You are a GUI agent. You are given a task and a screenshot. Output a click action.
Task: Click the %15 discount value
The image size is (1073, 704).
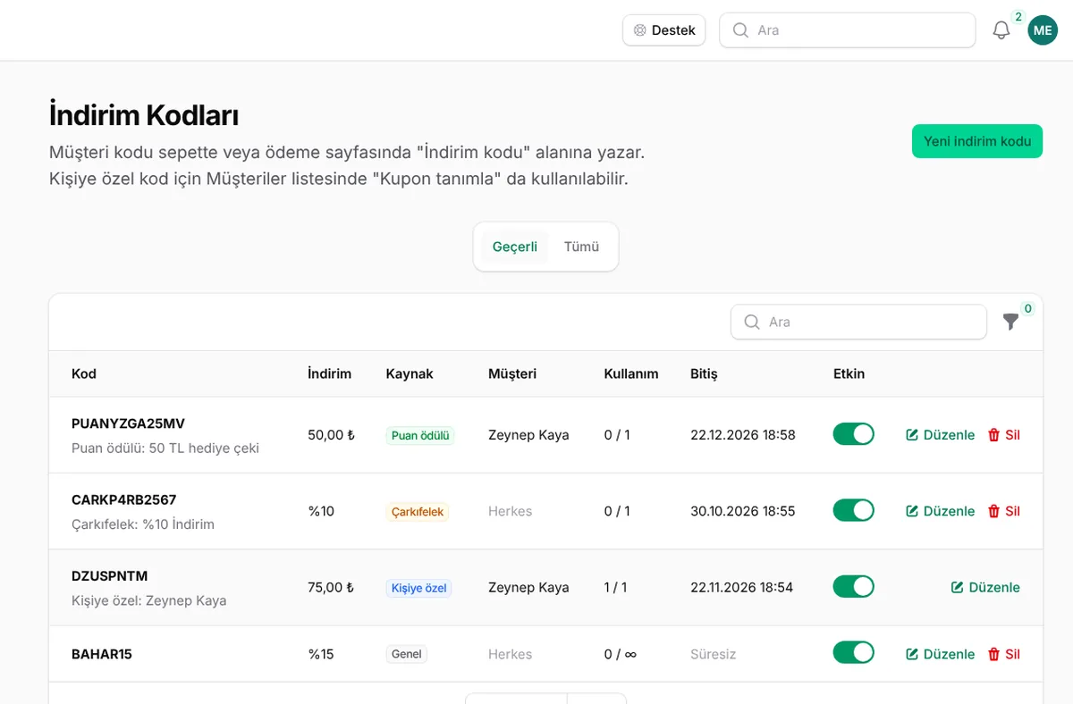(321, 654)
